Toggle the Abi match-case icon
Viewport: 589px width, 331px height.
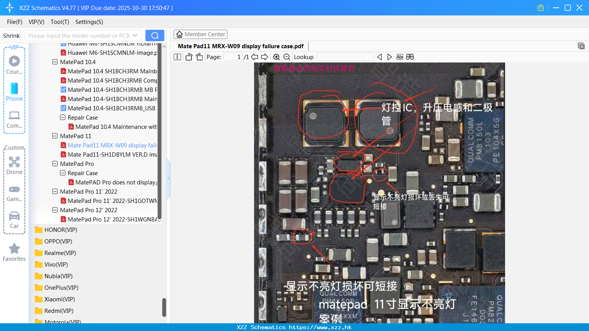400,57
